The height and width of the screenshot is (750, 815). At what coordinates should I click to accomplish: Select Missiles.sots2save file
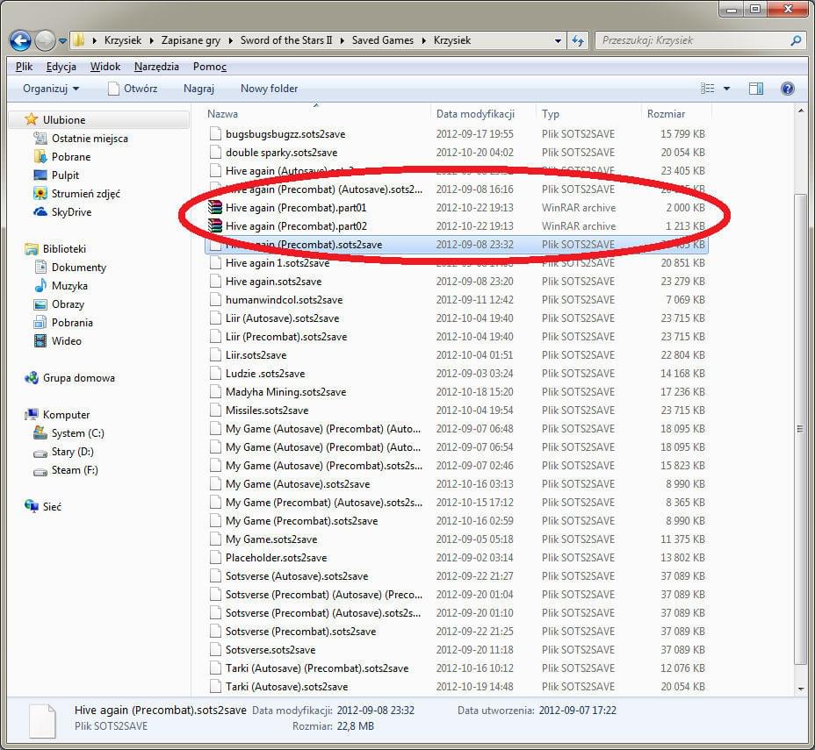pos(457,411)
